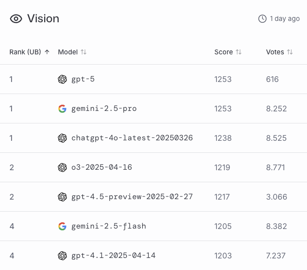Click the clock icon beside 1 day ago
Image resolution: width=307 pixels, height=270 pixels.
pos(262,19)
